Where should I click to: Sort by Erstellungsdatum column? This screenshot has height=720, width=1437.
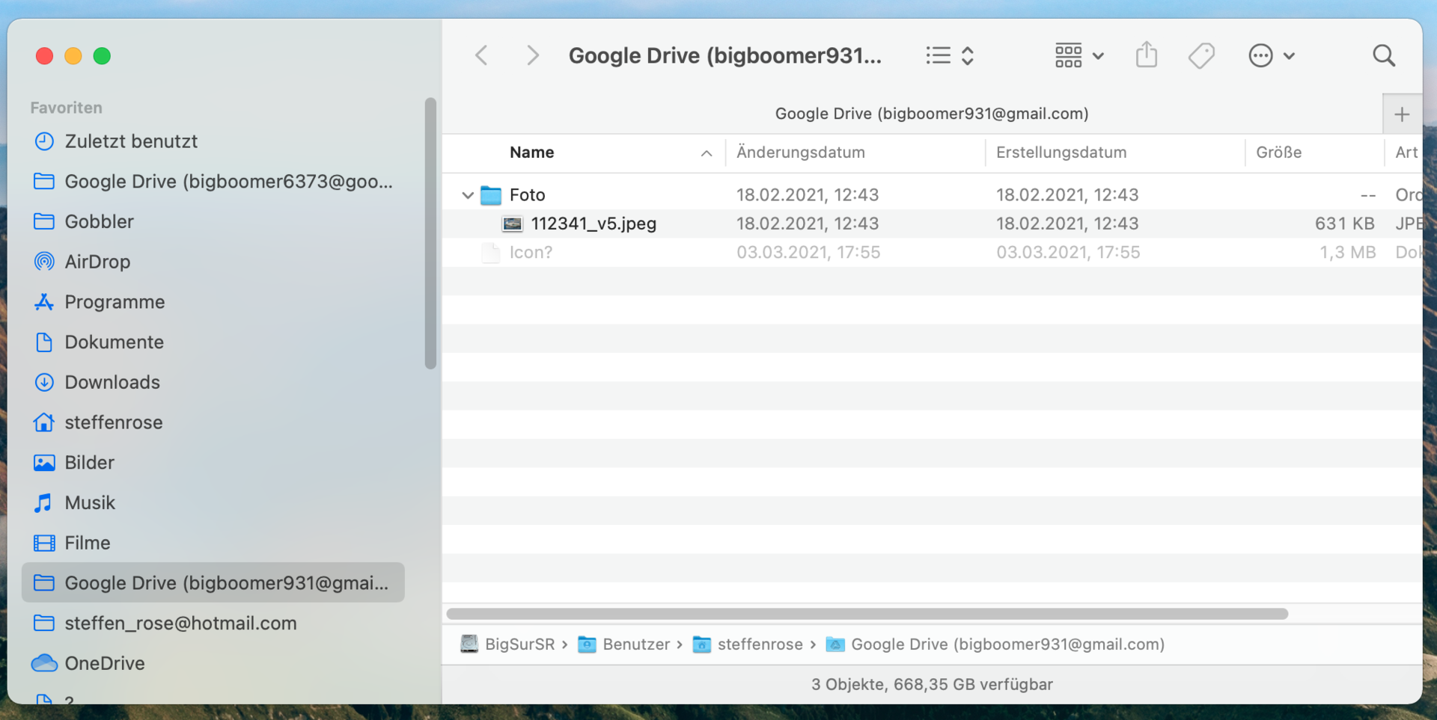pos(1061,153)
